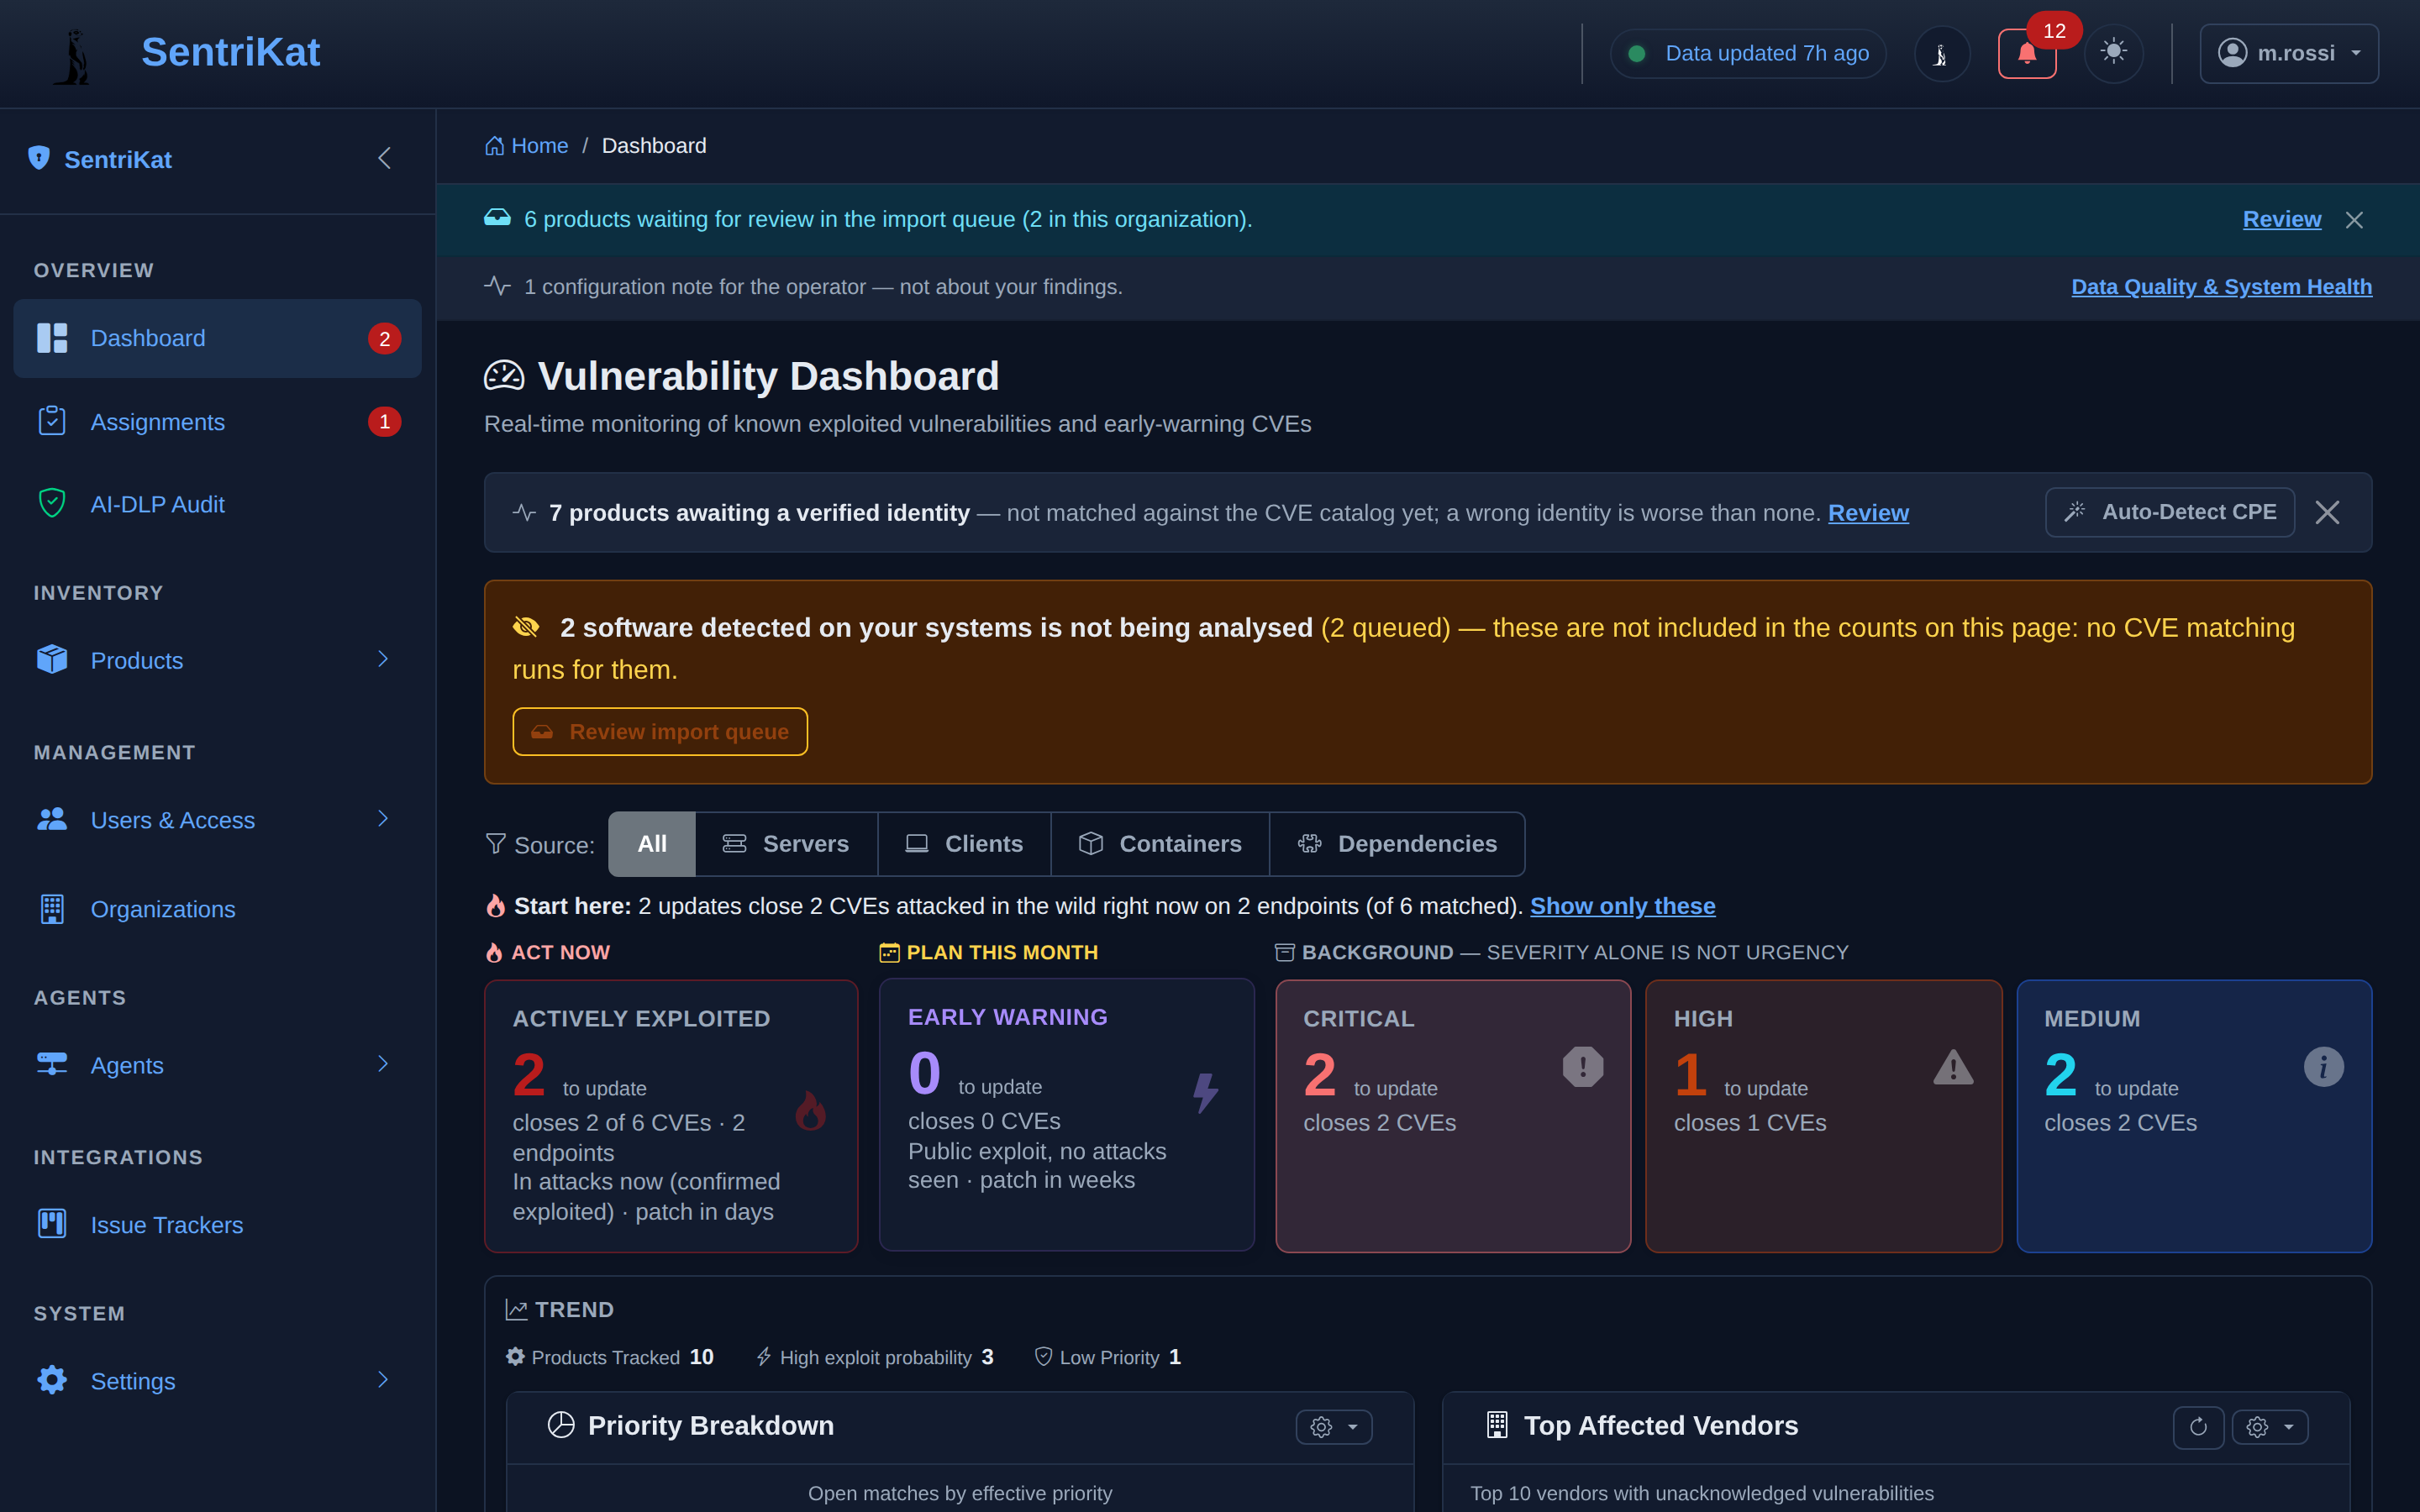
Task: Select the Clients source filter
Action: [x=964, y=844]
